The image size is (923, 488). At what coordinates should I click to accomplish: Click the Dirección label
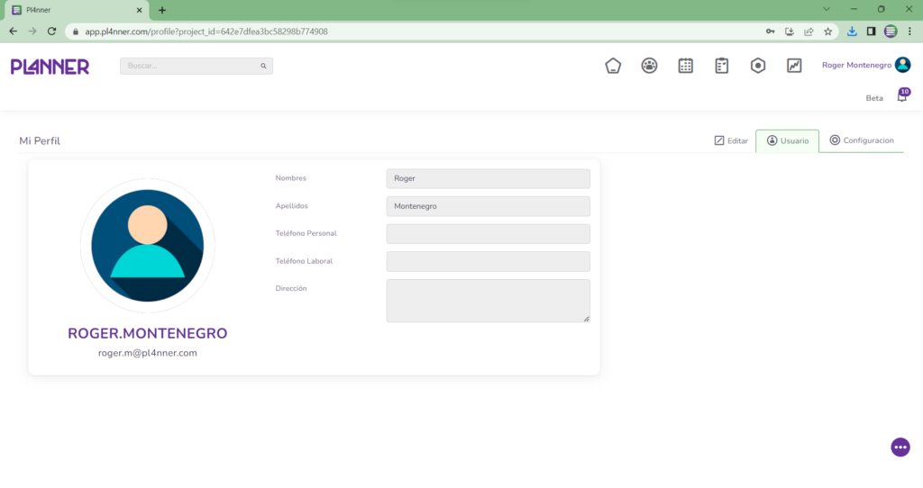(x=291, y=289)
